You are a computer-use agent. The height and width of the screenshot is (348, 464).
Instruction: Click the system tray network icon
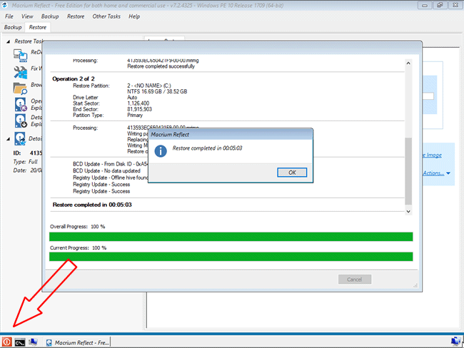455,342
